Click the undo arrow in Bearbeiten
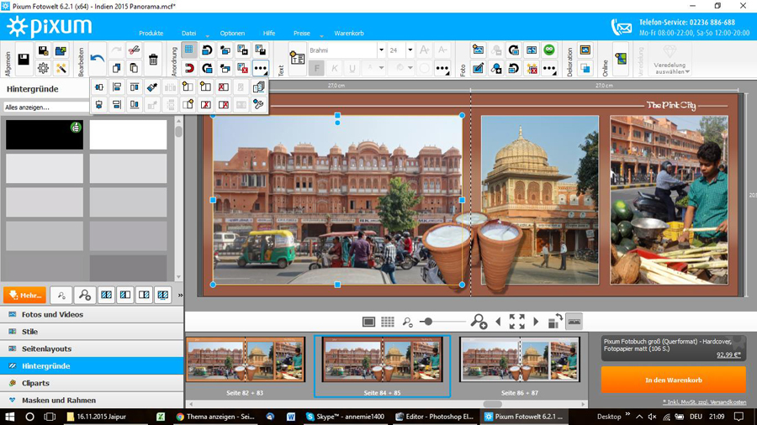This screenshot has height=425, width=757. tap(98, 57)
